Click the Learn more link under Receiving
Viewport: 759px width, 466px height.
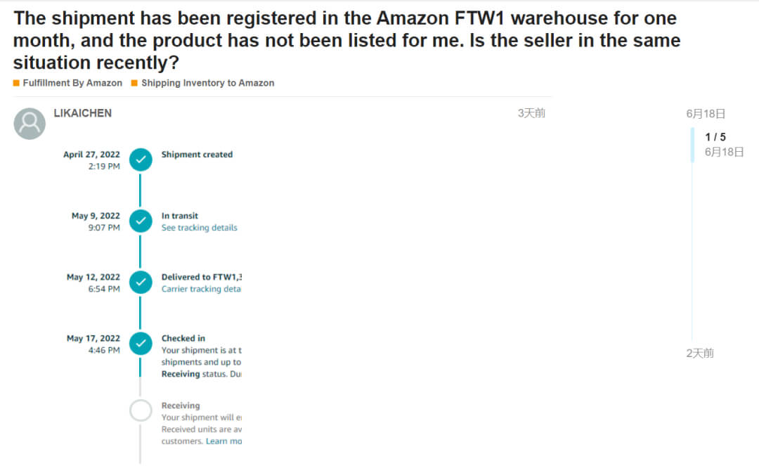[224, 441]
